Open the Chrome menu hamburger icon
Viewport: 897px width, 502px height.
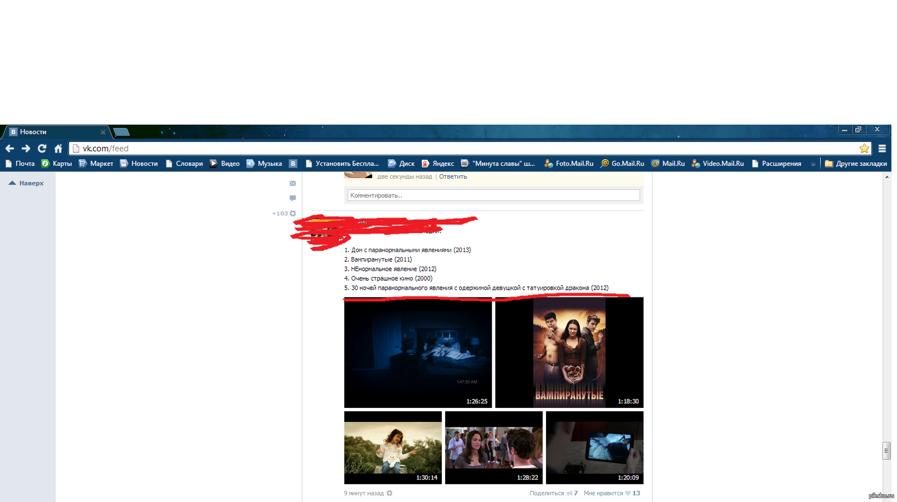point(882,148)
